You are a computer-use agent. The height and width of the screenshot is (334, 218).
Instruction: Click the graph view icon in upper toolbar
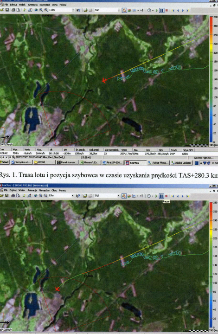pos(134,10)
